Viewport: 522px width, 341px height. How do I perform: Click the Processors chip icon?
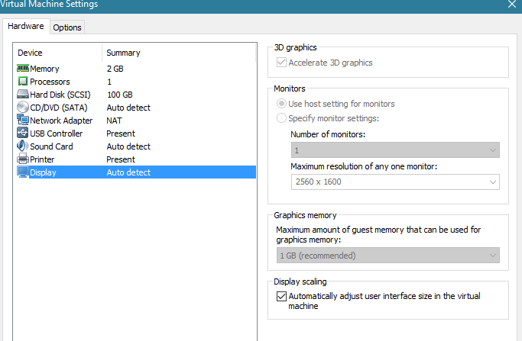(x=23, y=82)
